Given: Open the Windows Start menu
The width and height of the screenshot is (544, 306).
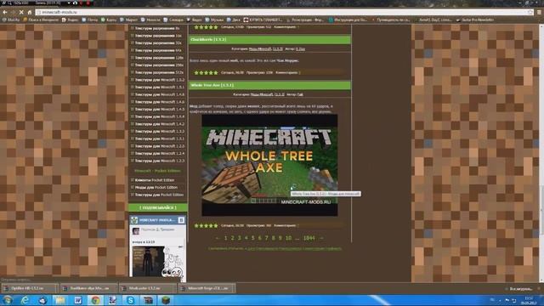Looking at the screenshot, I should coord(8,300).
